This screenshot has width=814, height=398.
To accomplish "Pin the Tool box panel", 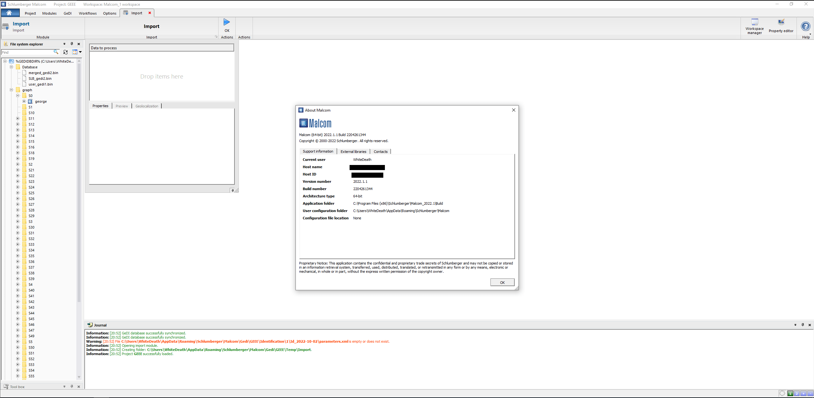I will (x=72, y=387).
